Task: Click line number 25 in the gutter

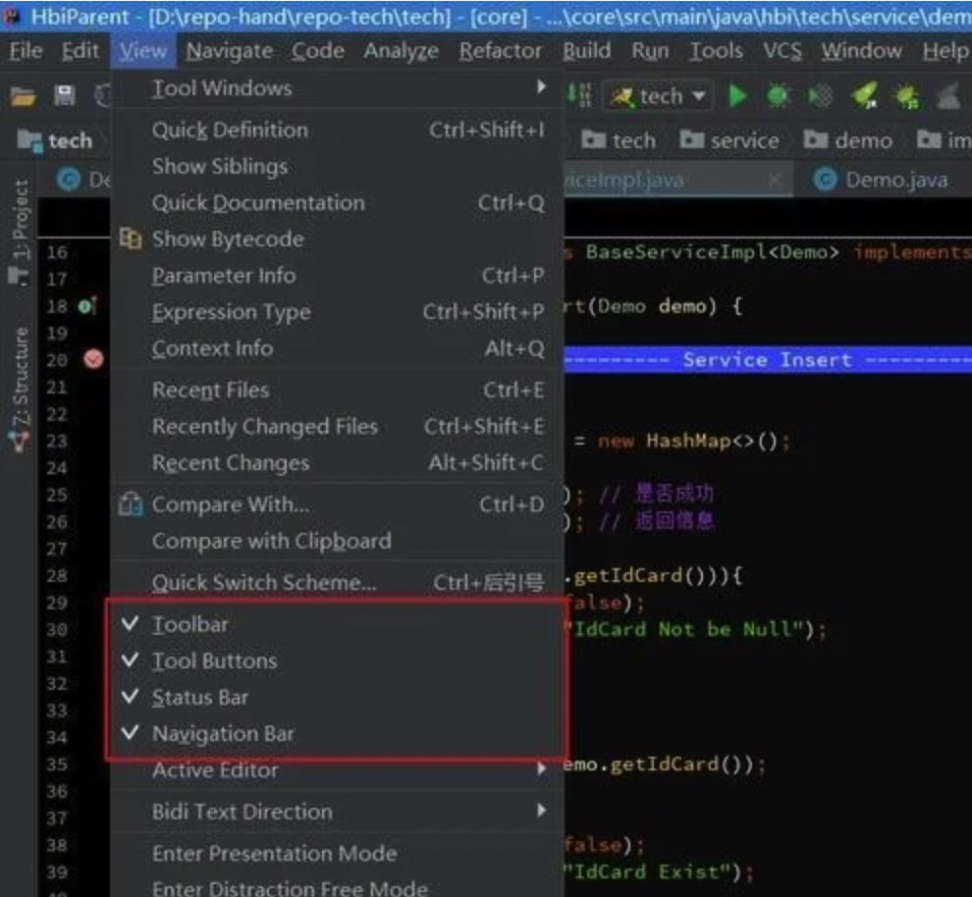Action: pyautogui.click(x=57, y=495)
